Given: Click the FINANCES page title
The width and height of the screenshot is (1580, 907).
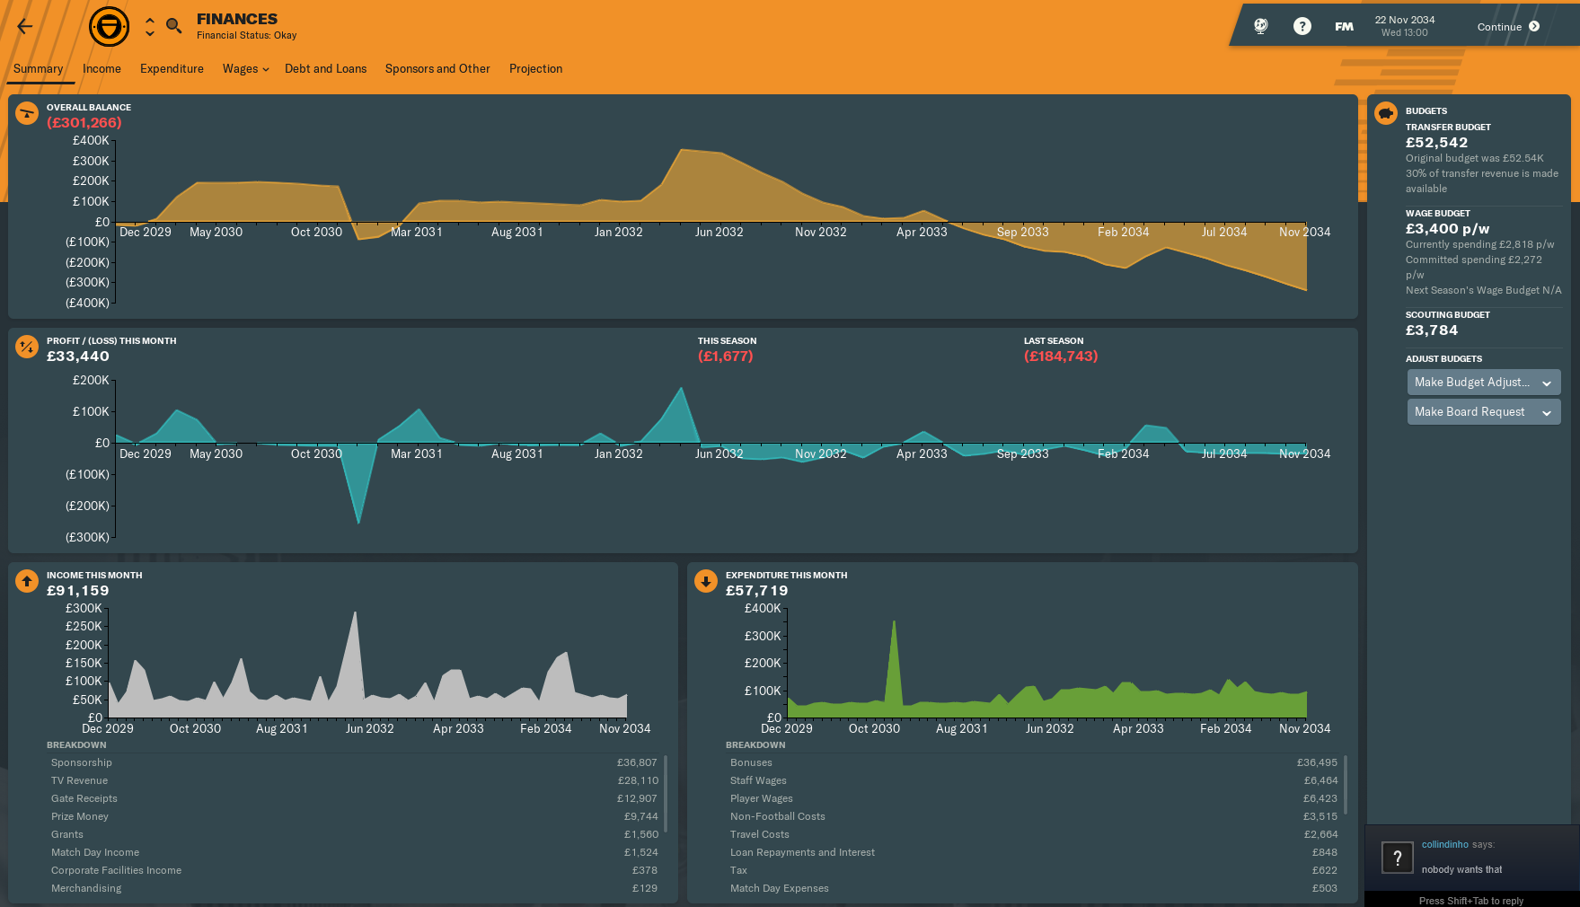Looking at the screenshot, I should click(237, 19).
